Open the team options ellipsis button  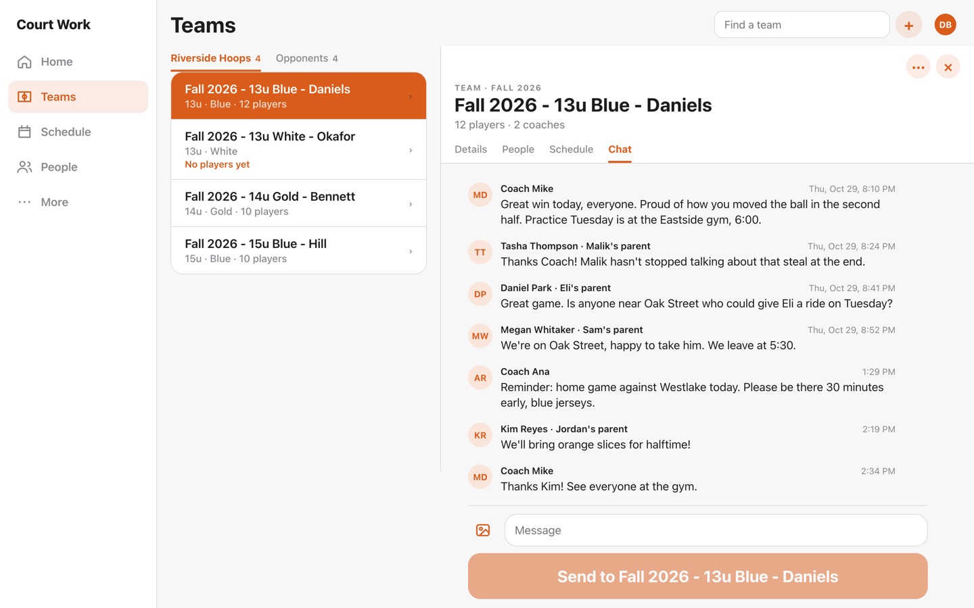tap(919, 67)
